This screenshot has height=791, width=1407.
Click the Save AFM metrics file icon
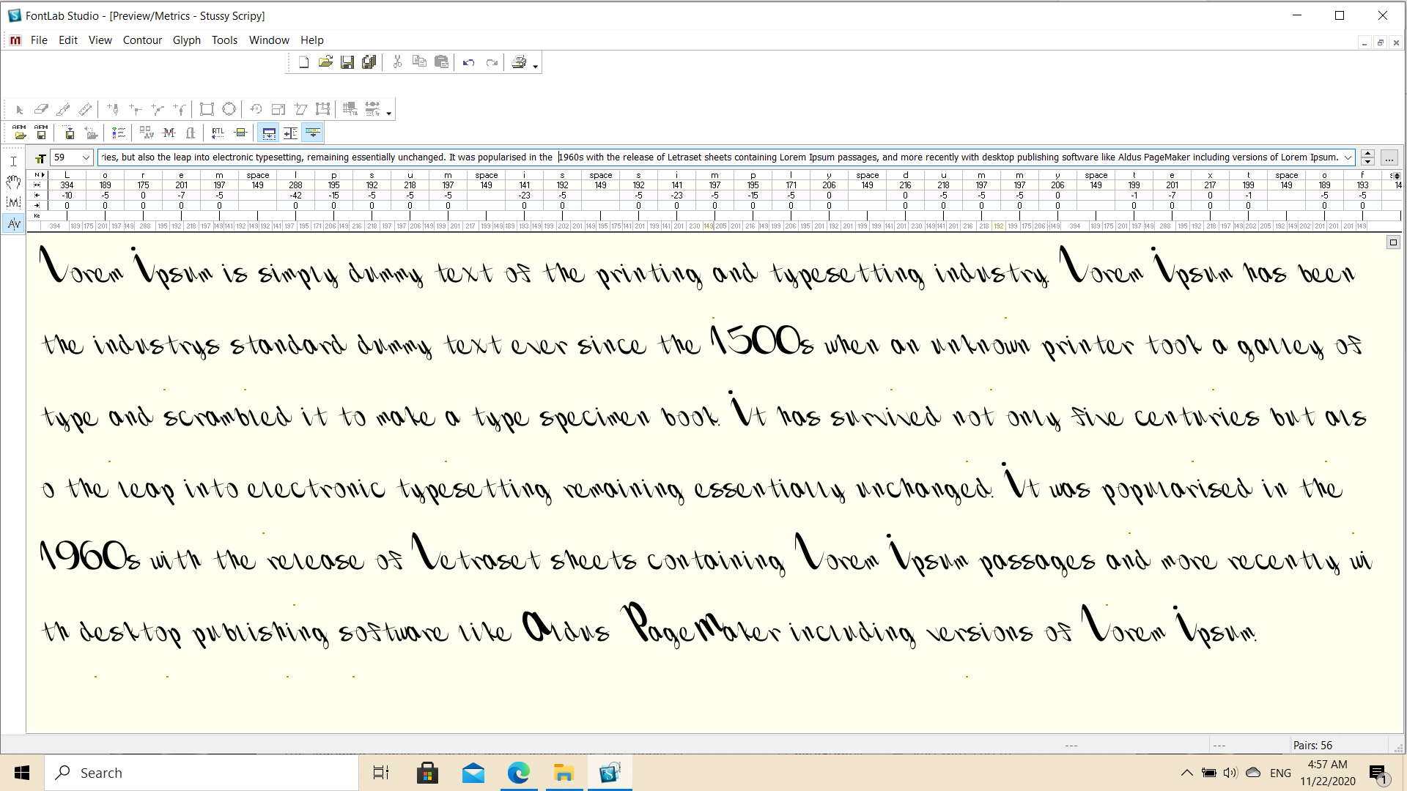[x=42, y=133]
